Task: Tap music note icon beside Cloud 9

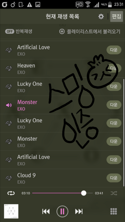Action: 9,178
